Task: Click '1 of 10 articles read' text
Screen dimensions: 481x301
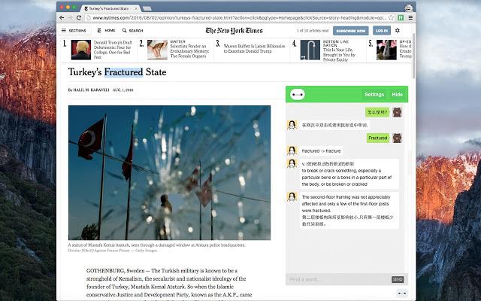Action: [313, 31]
